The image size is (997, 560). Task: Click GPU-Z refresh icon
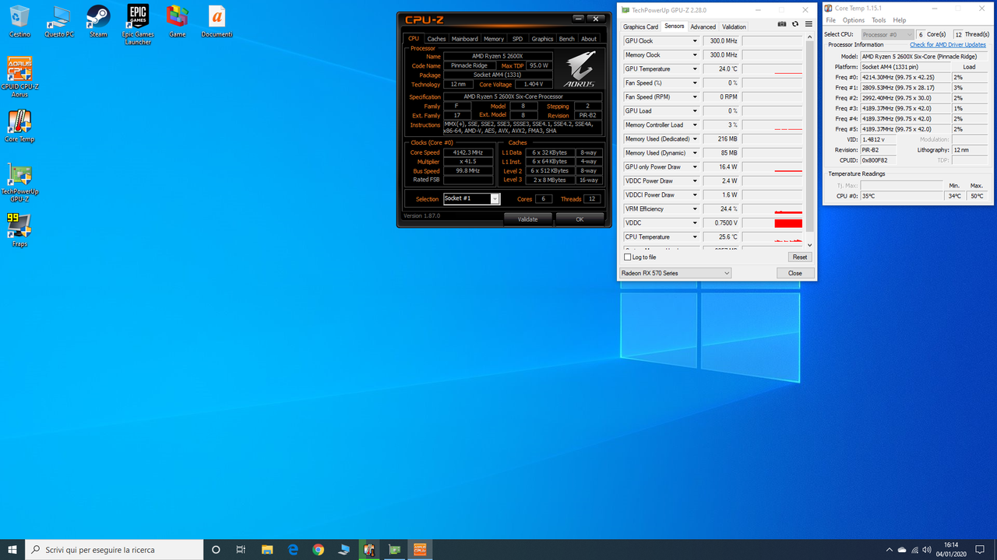pos(795,24)
